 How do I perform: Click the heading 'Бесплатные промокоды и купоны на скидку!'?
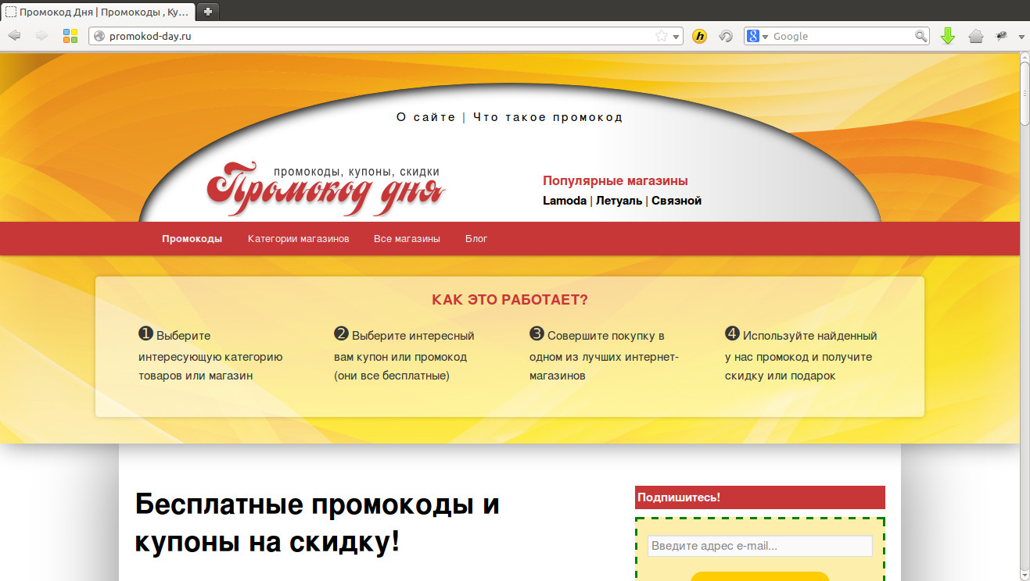tap(318, 522)
